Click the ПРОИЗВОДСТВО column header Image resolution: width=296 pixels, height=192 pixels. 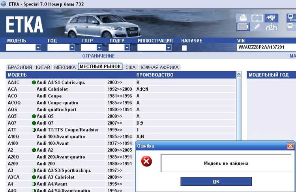[155, 75]
